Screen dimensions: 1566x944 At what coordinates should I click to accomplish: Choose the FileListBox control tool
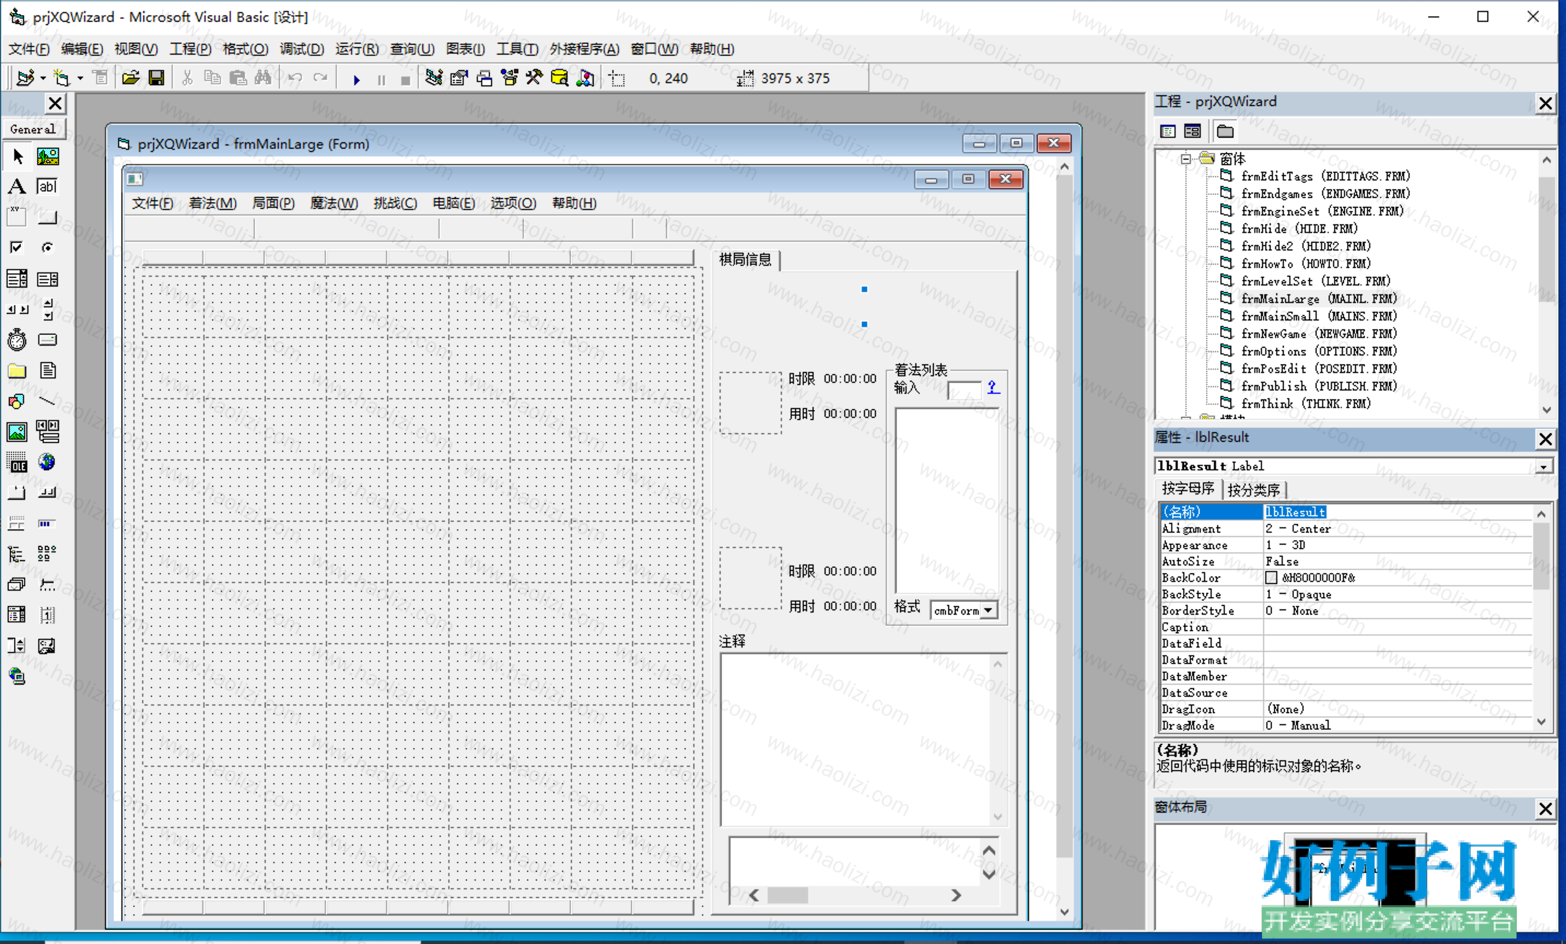coord(48,371)
